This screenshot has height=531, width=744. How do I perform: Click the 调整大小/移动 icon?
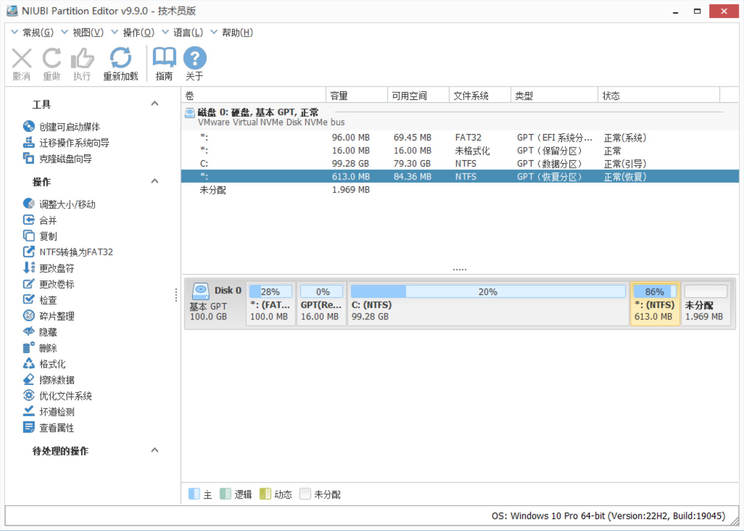click(x=29, y=204)
